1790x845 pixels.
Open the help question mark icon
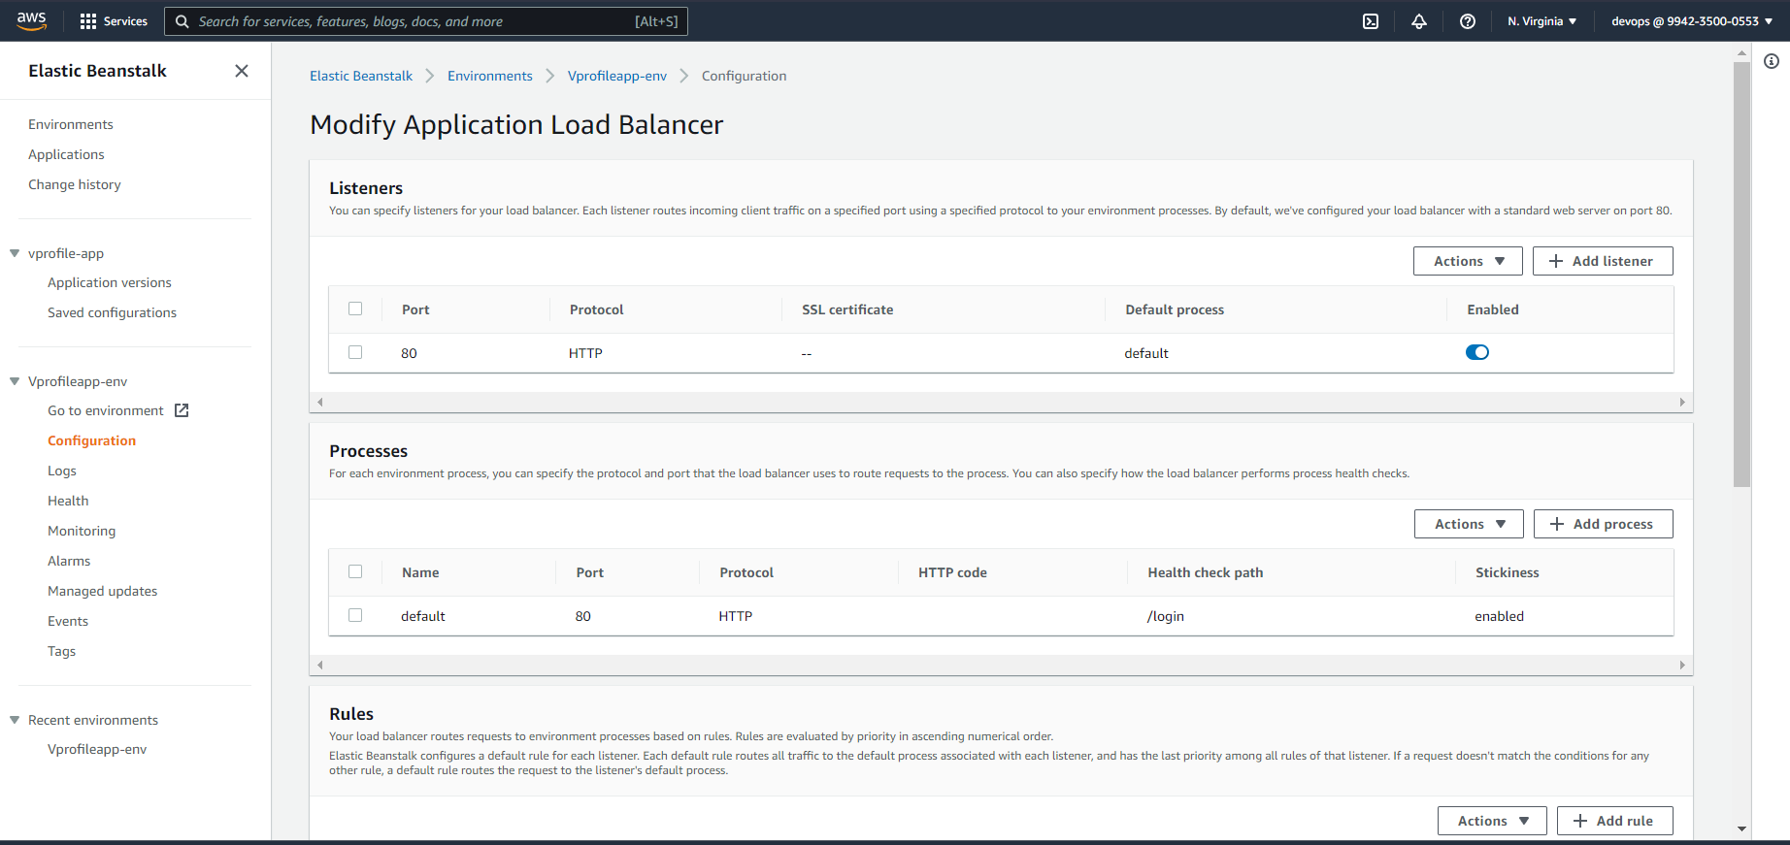coord(1468,21)
